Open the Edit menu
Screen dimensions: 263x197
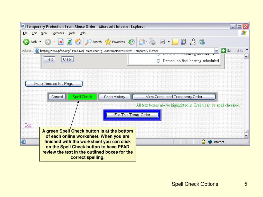34,33
